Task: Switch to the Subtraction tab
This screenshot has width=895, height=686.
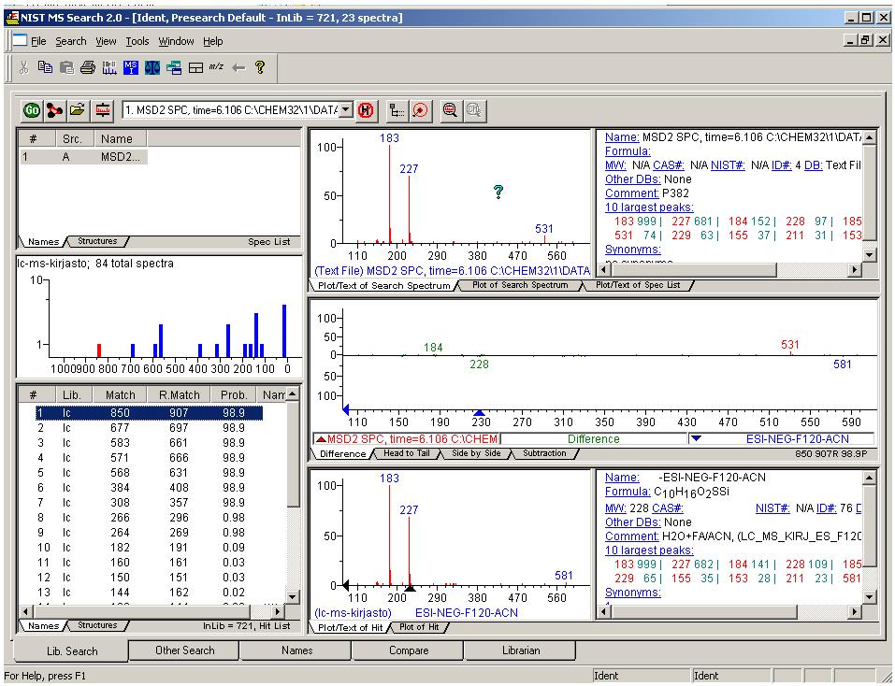Action: [x=544, y=453]
